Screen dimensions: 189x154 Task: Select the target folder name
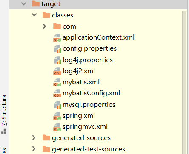[51, 4]
